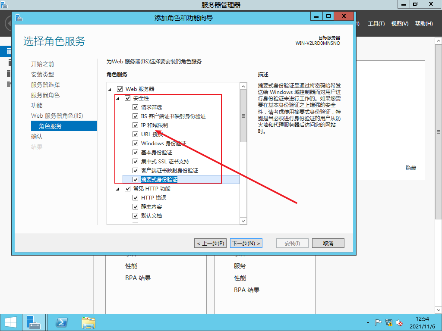Select the 角色服务 step
442x331 pixels.
[x=64, y=126]
